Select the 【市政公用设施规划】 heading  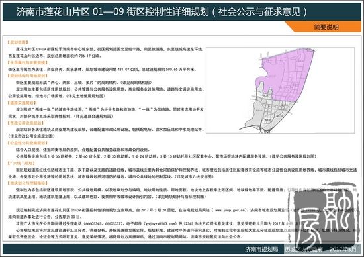pyautogui.click(x=26, y=123)
